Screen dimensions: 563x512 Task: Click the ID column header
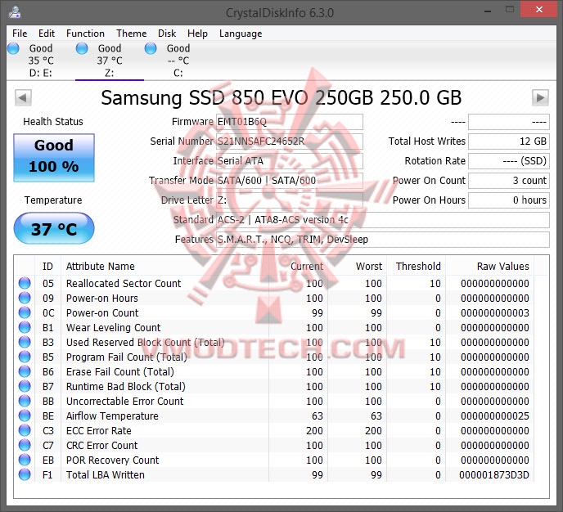point(47,267)
